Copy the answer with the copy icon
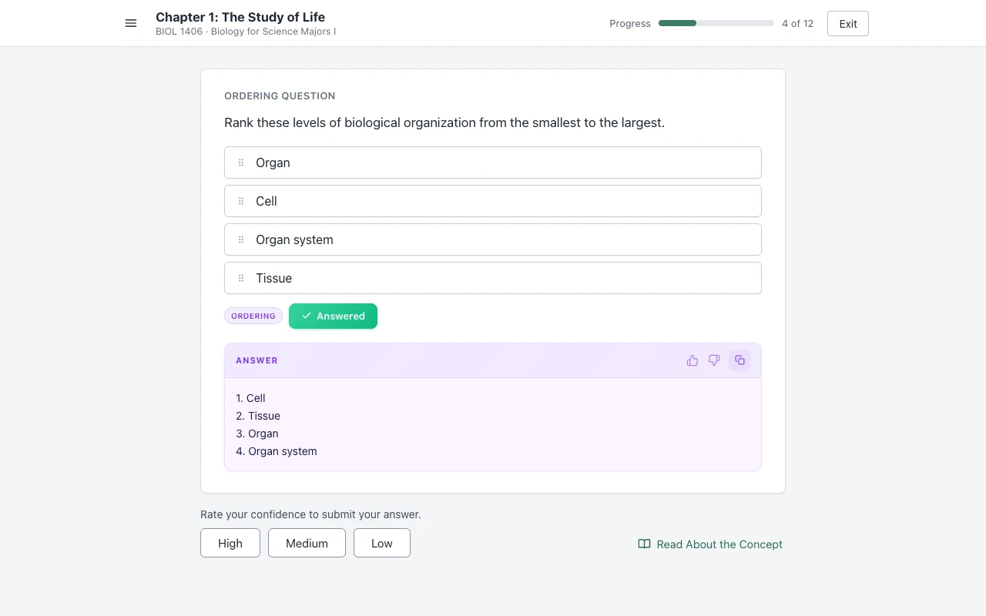Screen dimensions: 986x616 pos(739,360)
